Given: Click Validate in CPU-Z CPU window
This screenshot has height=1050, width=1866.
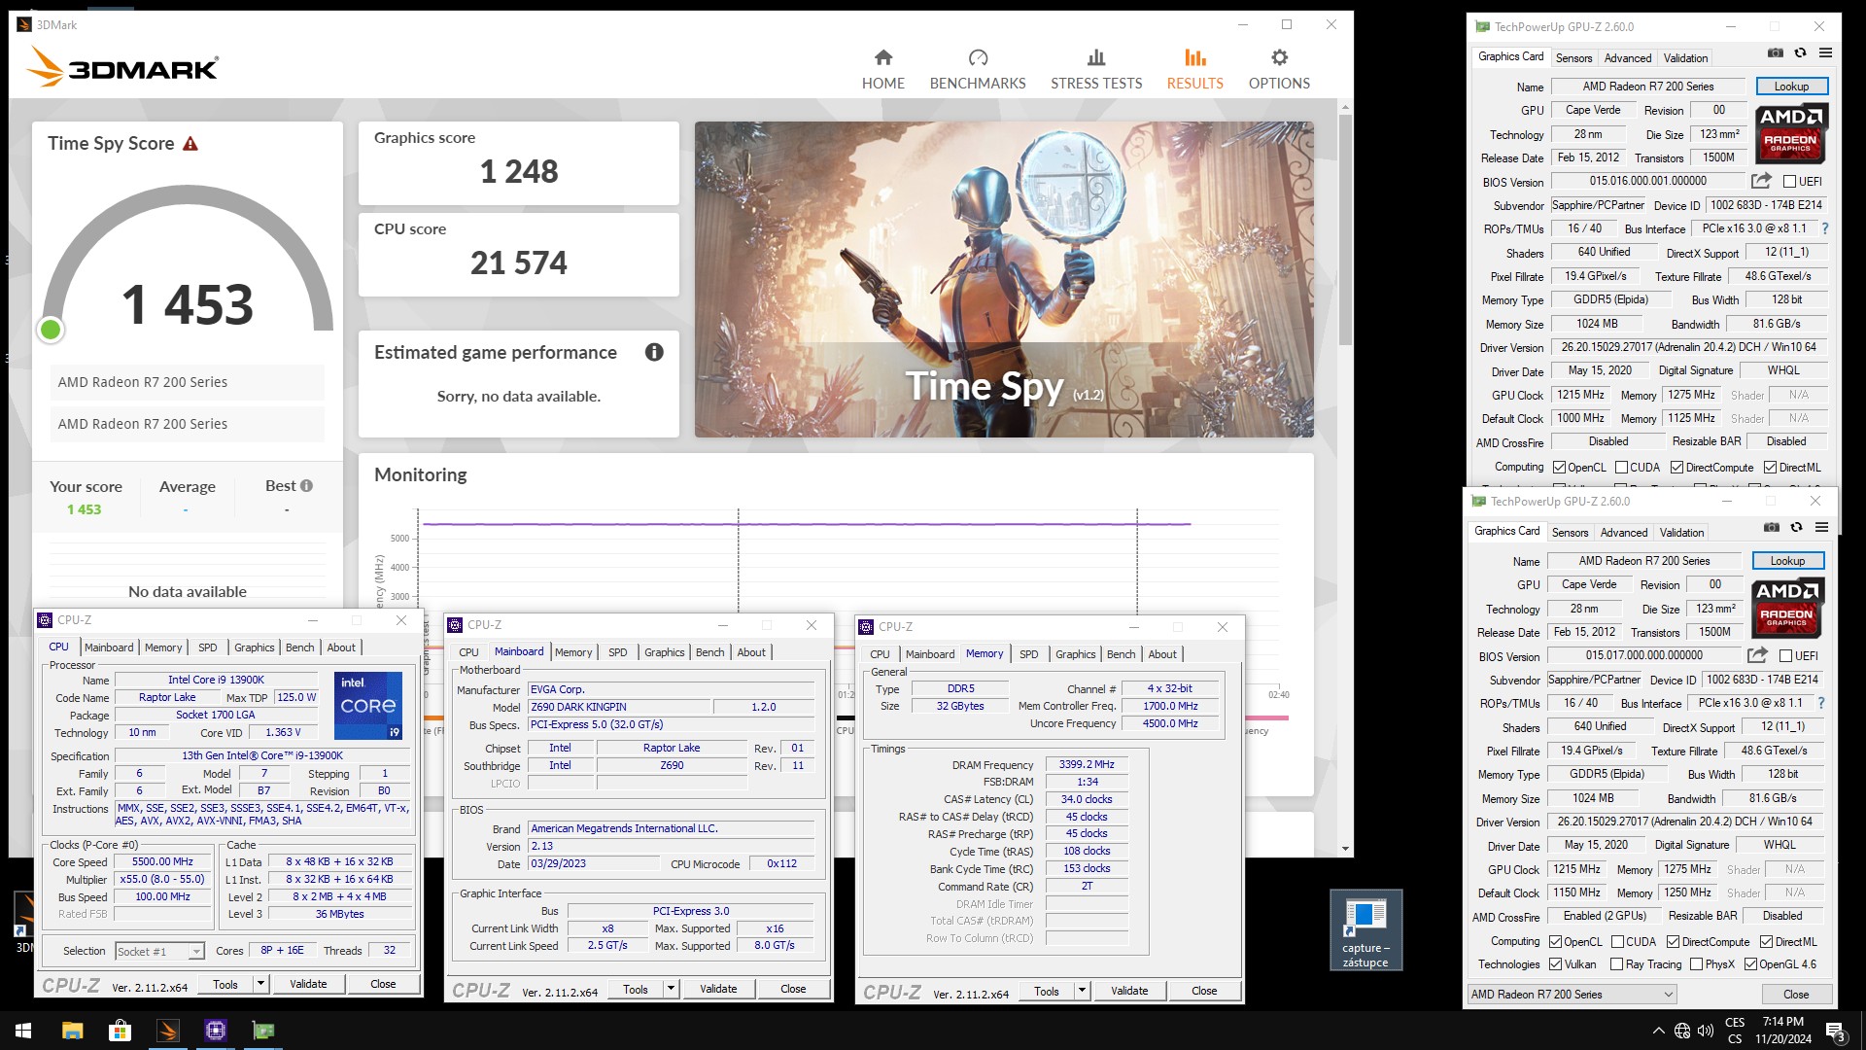Looking at the screenshot, I should coord(308,984).
